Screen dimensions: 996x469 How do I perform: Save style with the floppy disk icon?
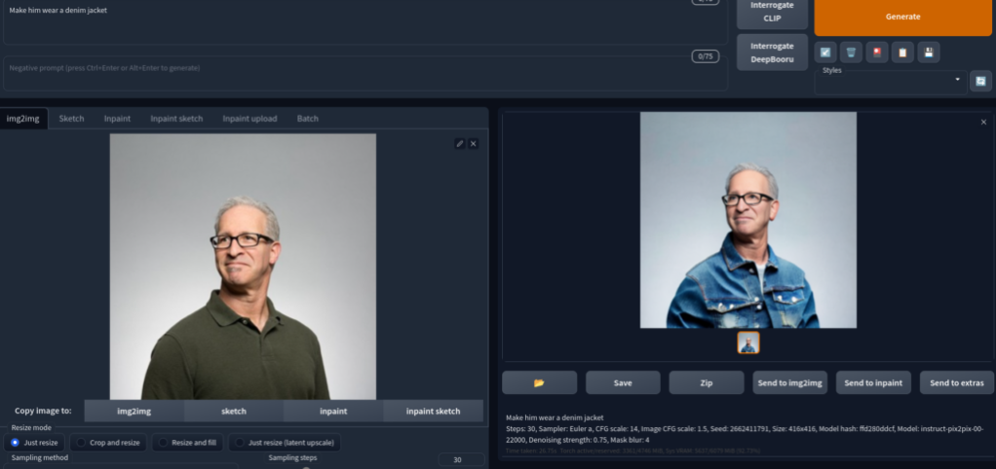(929, 53)
